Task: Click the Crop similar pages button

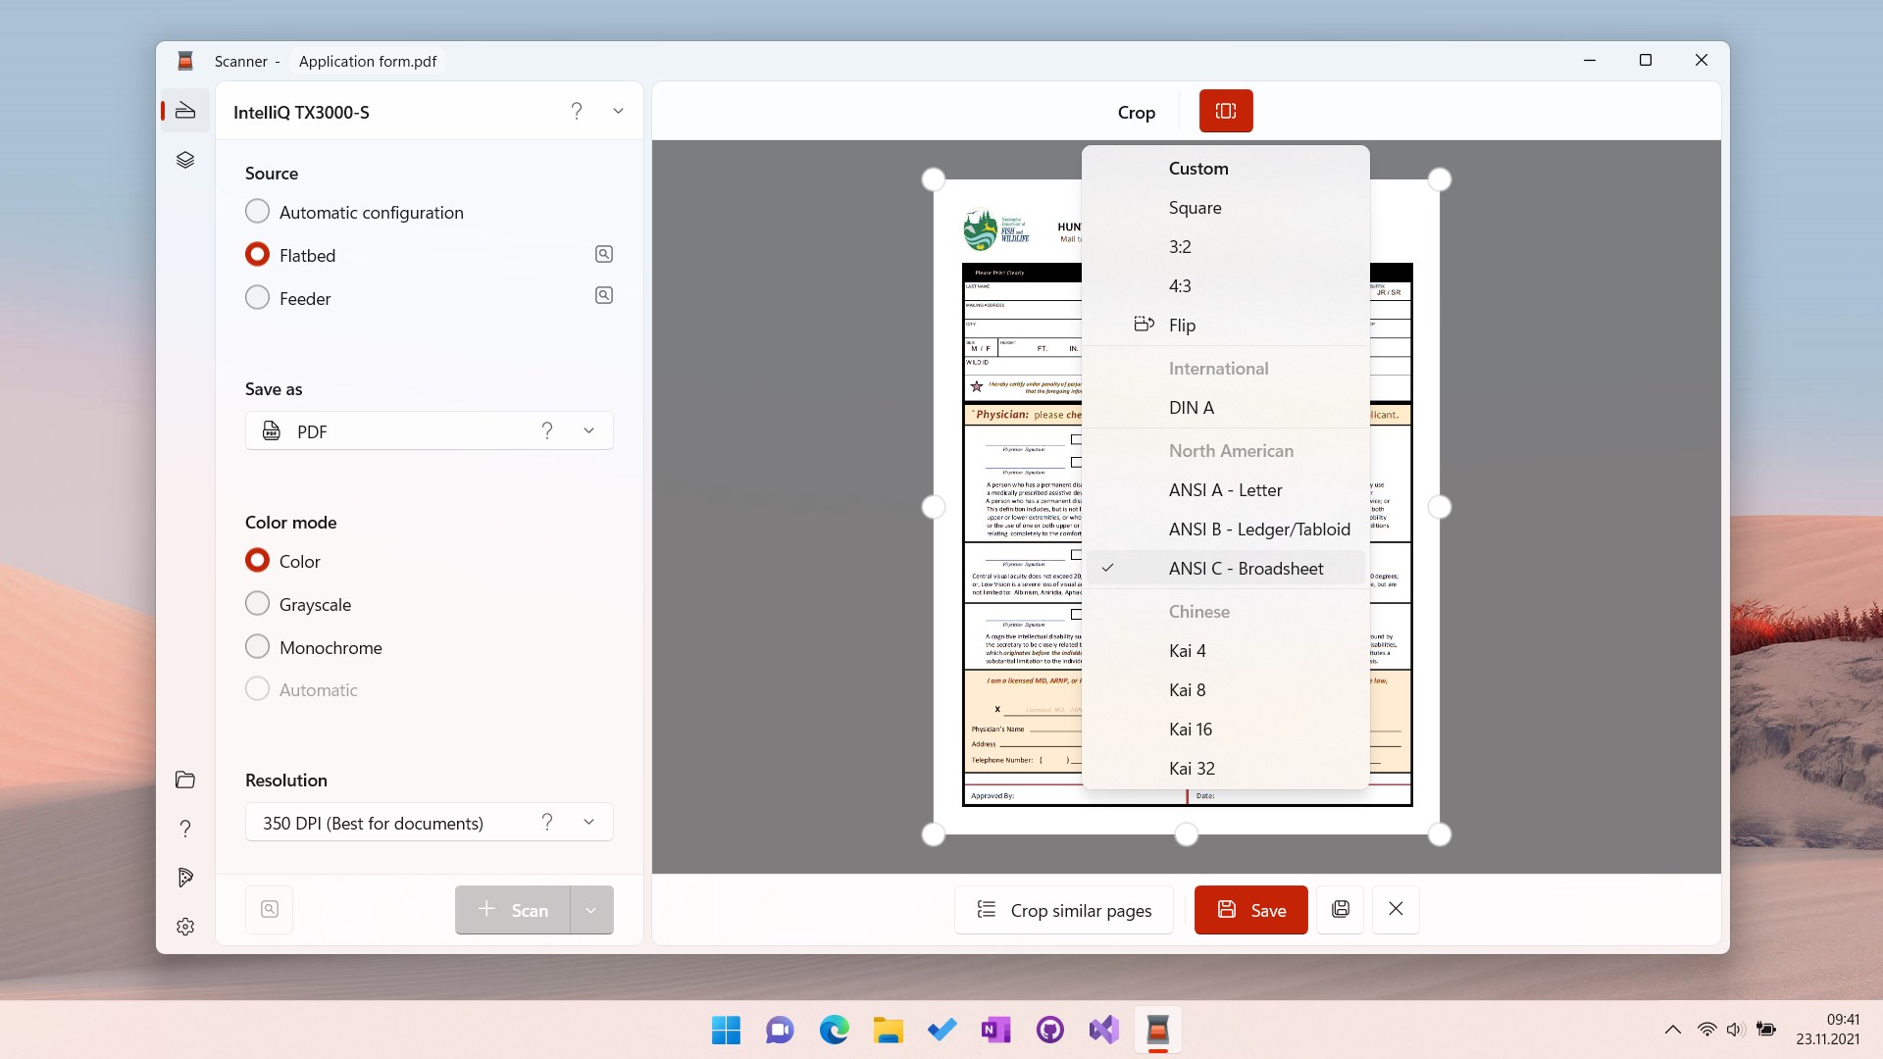Action: pos(1064,910)
